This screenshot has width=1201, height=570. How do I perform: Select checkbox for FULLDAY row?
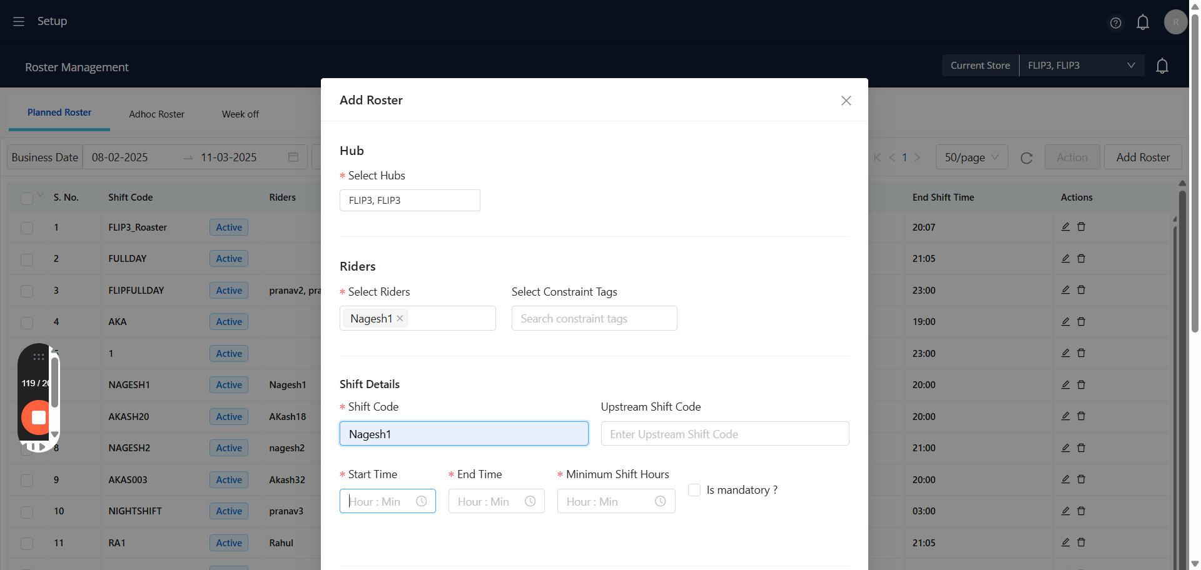coord(27,259)
